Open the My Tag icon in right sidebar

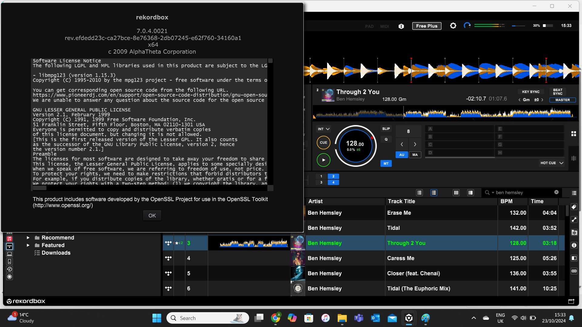574,207
